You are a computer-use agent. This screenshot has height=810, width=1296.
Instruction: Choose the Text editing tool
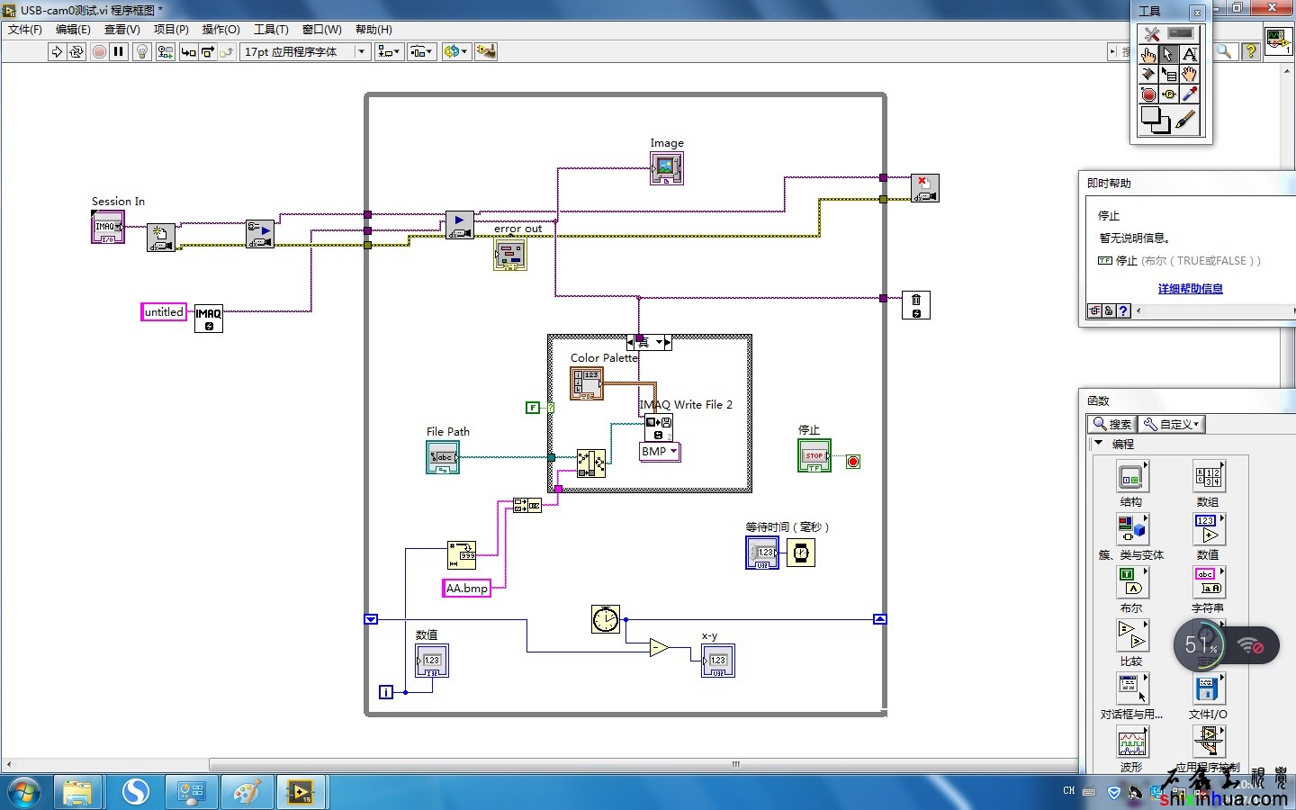1189,54
